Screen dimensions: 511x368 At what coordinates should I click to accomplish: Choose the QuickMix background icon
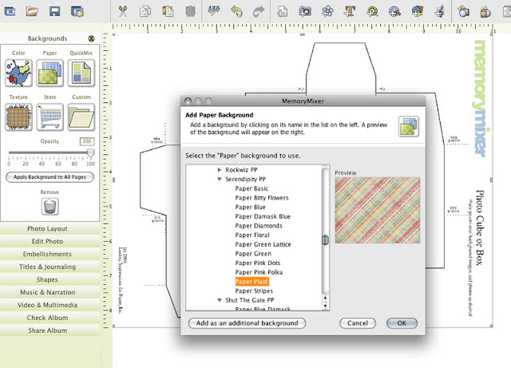pyautogui.click(x=81, y=73)
